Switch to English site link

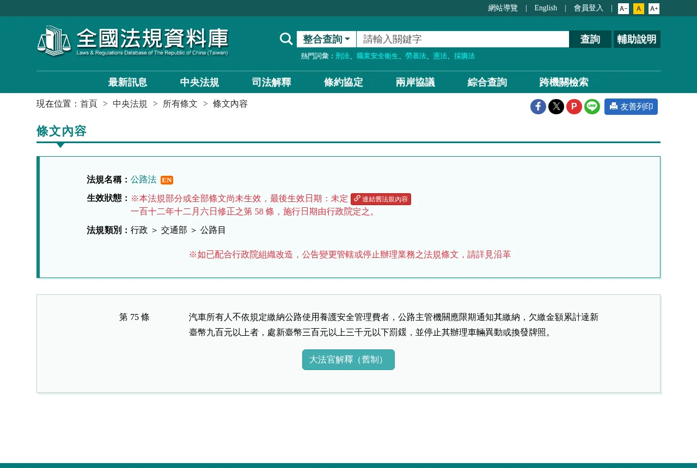pyautogui.click(x=546, y=8)
